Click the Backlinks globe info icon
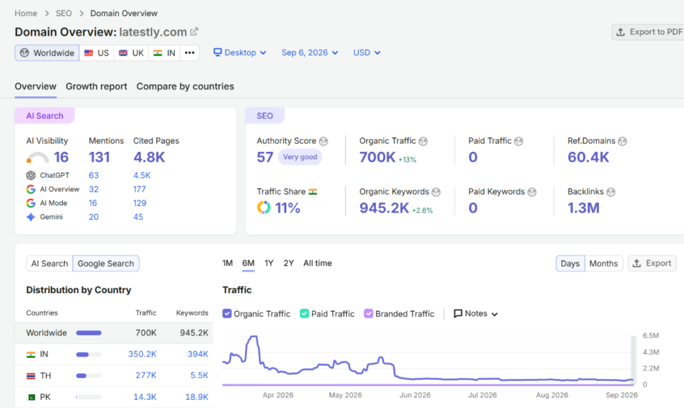684x408 pixels. coord(611,192)
